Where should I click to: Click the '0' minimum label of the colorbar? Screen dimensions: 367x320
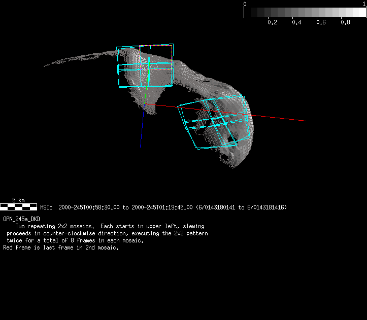[245, 4]
